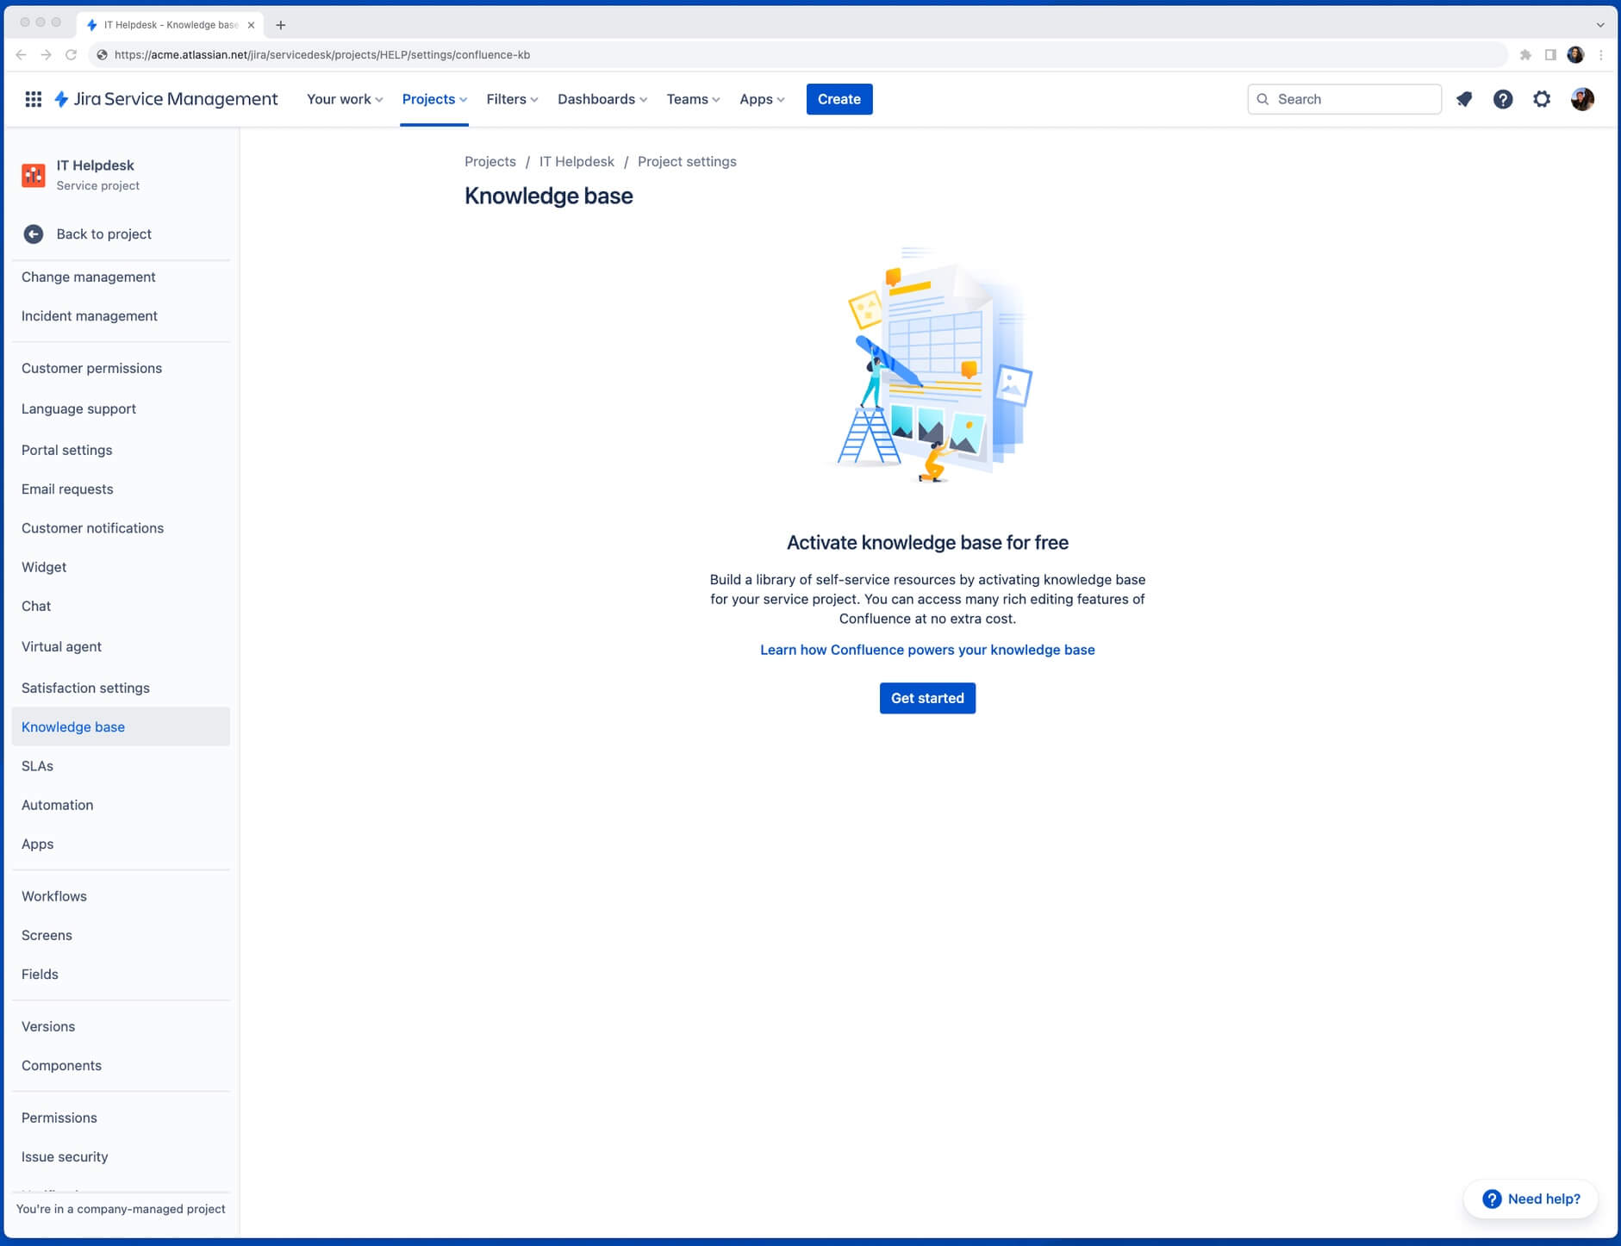Image resolution: width=1621 pixels, height=1246 pixels.
Task: Open Jira settings via gear icon
Action: click(1542, 99)
